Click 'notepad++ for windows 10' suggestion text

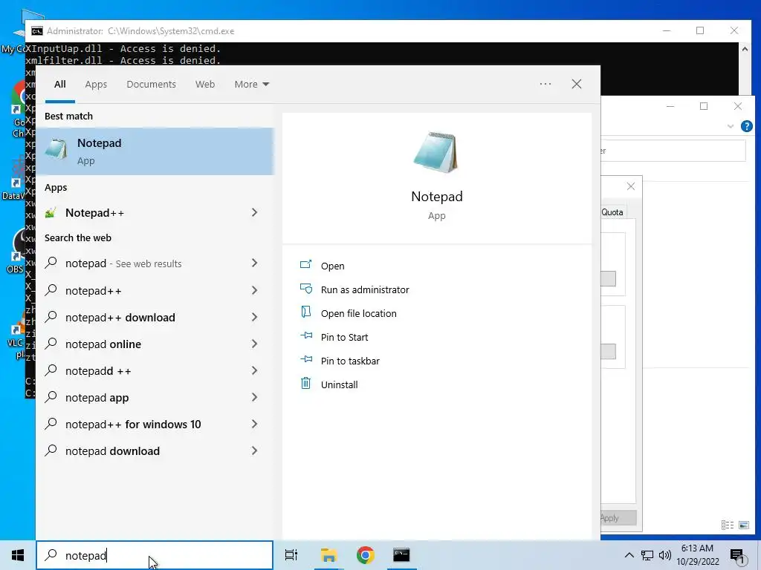pos(132,424)
